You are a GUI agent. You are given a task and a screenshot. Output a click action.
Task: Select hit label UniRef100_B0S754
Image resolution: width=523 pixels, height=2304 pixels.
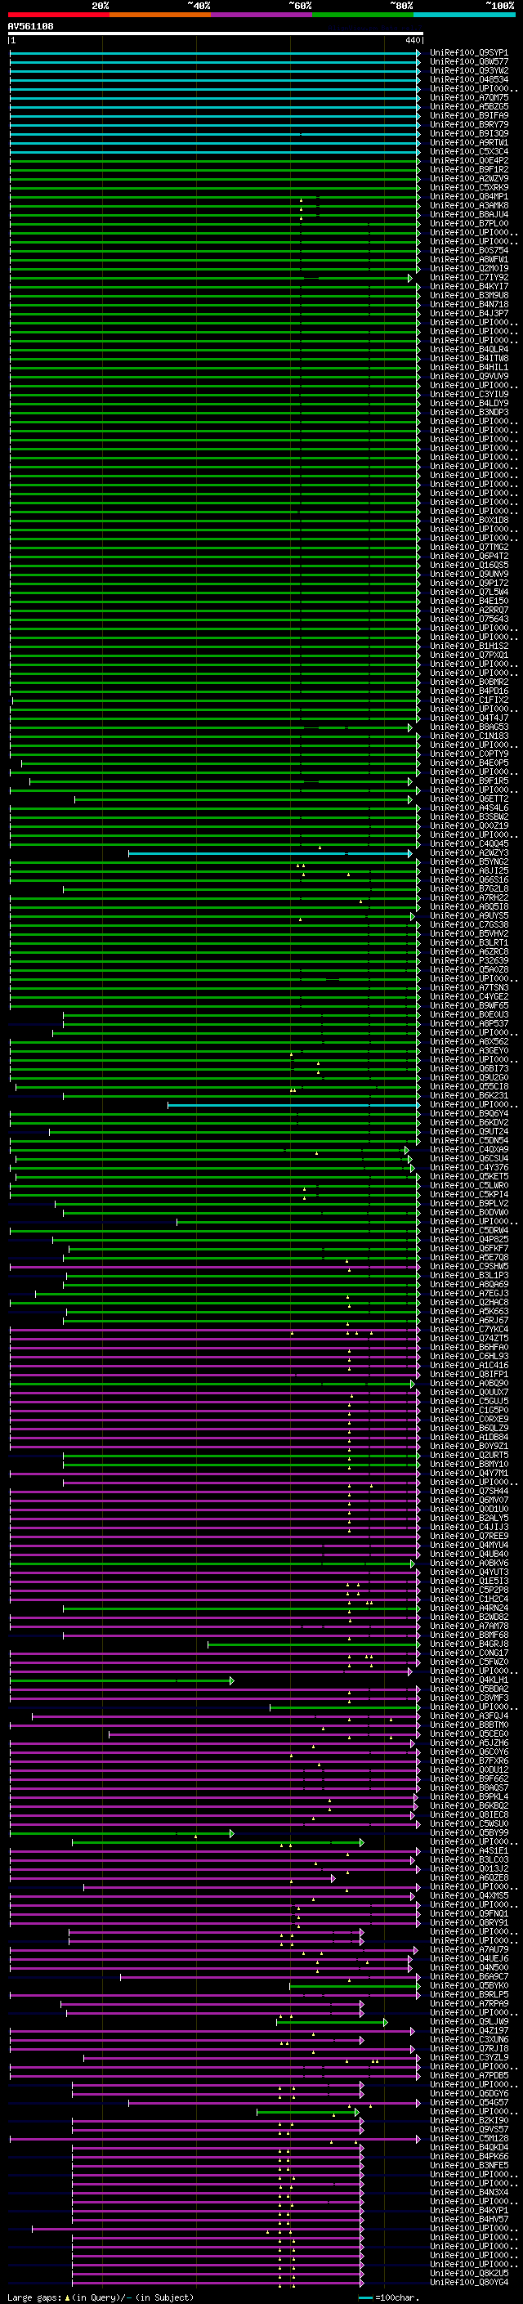469,250
